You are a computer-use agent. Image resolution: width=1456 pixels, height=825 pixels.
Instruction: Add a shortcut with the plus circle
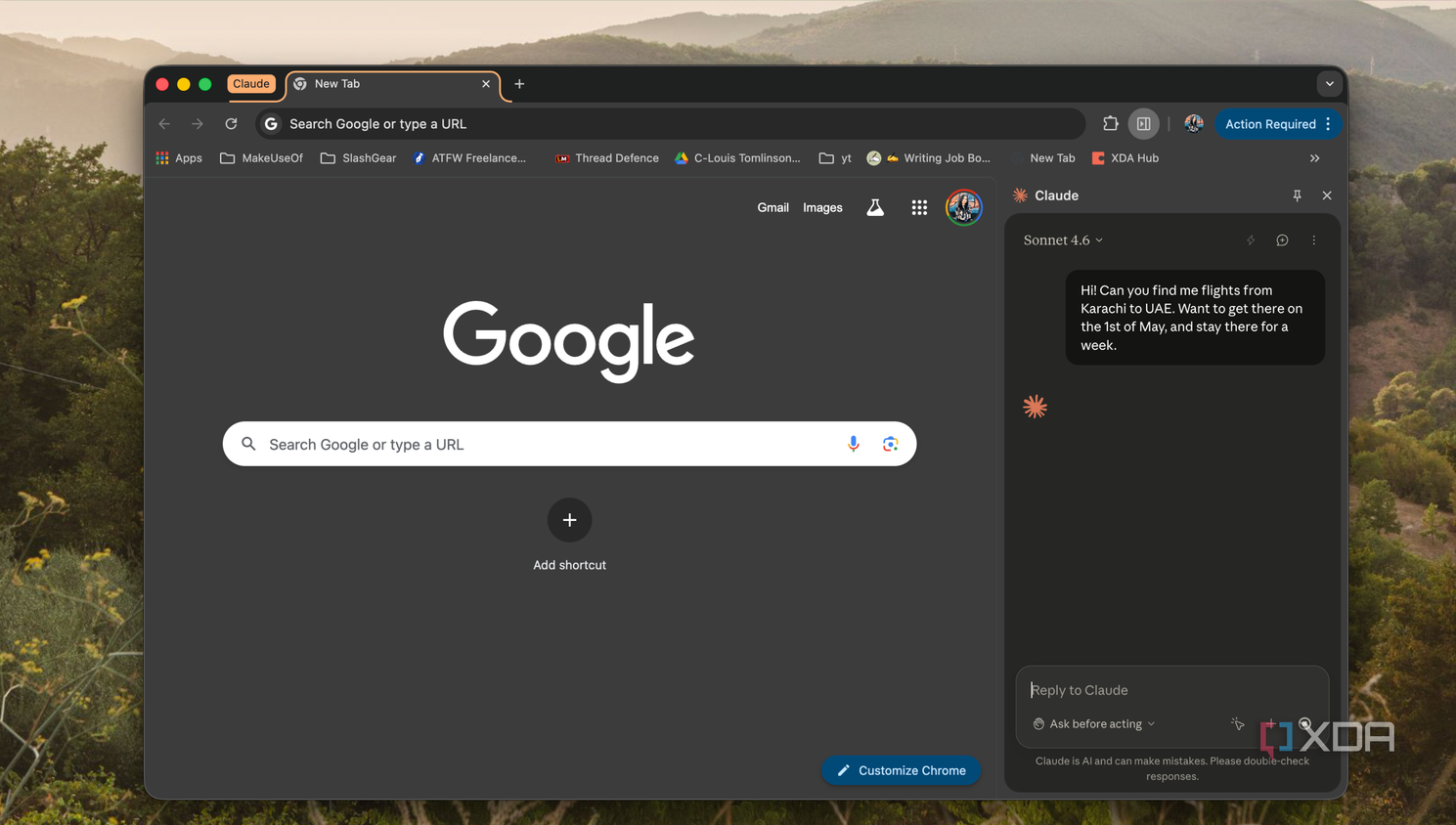[x=569, y=520]
